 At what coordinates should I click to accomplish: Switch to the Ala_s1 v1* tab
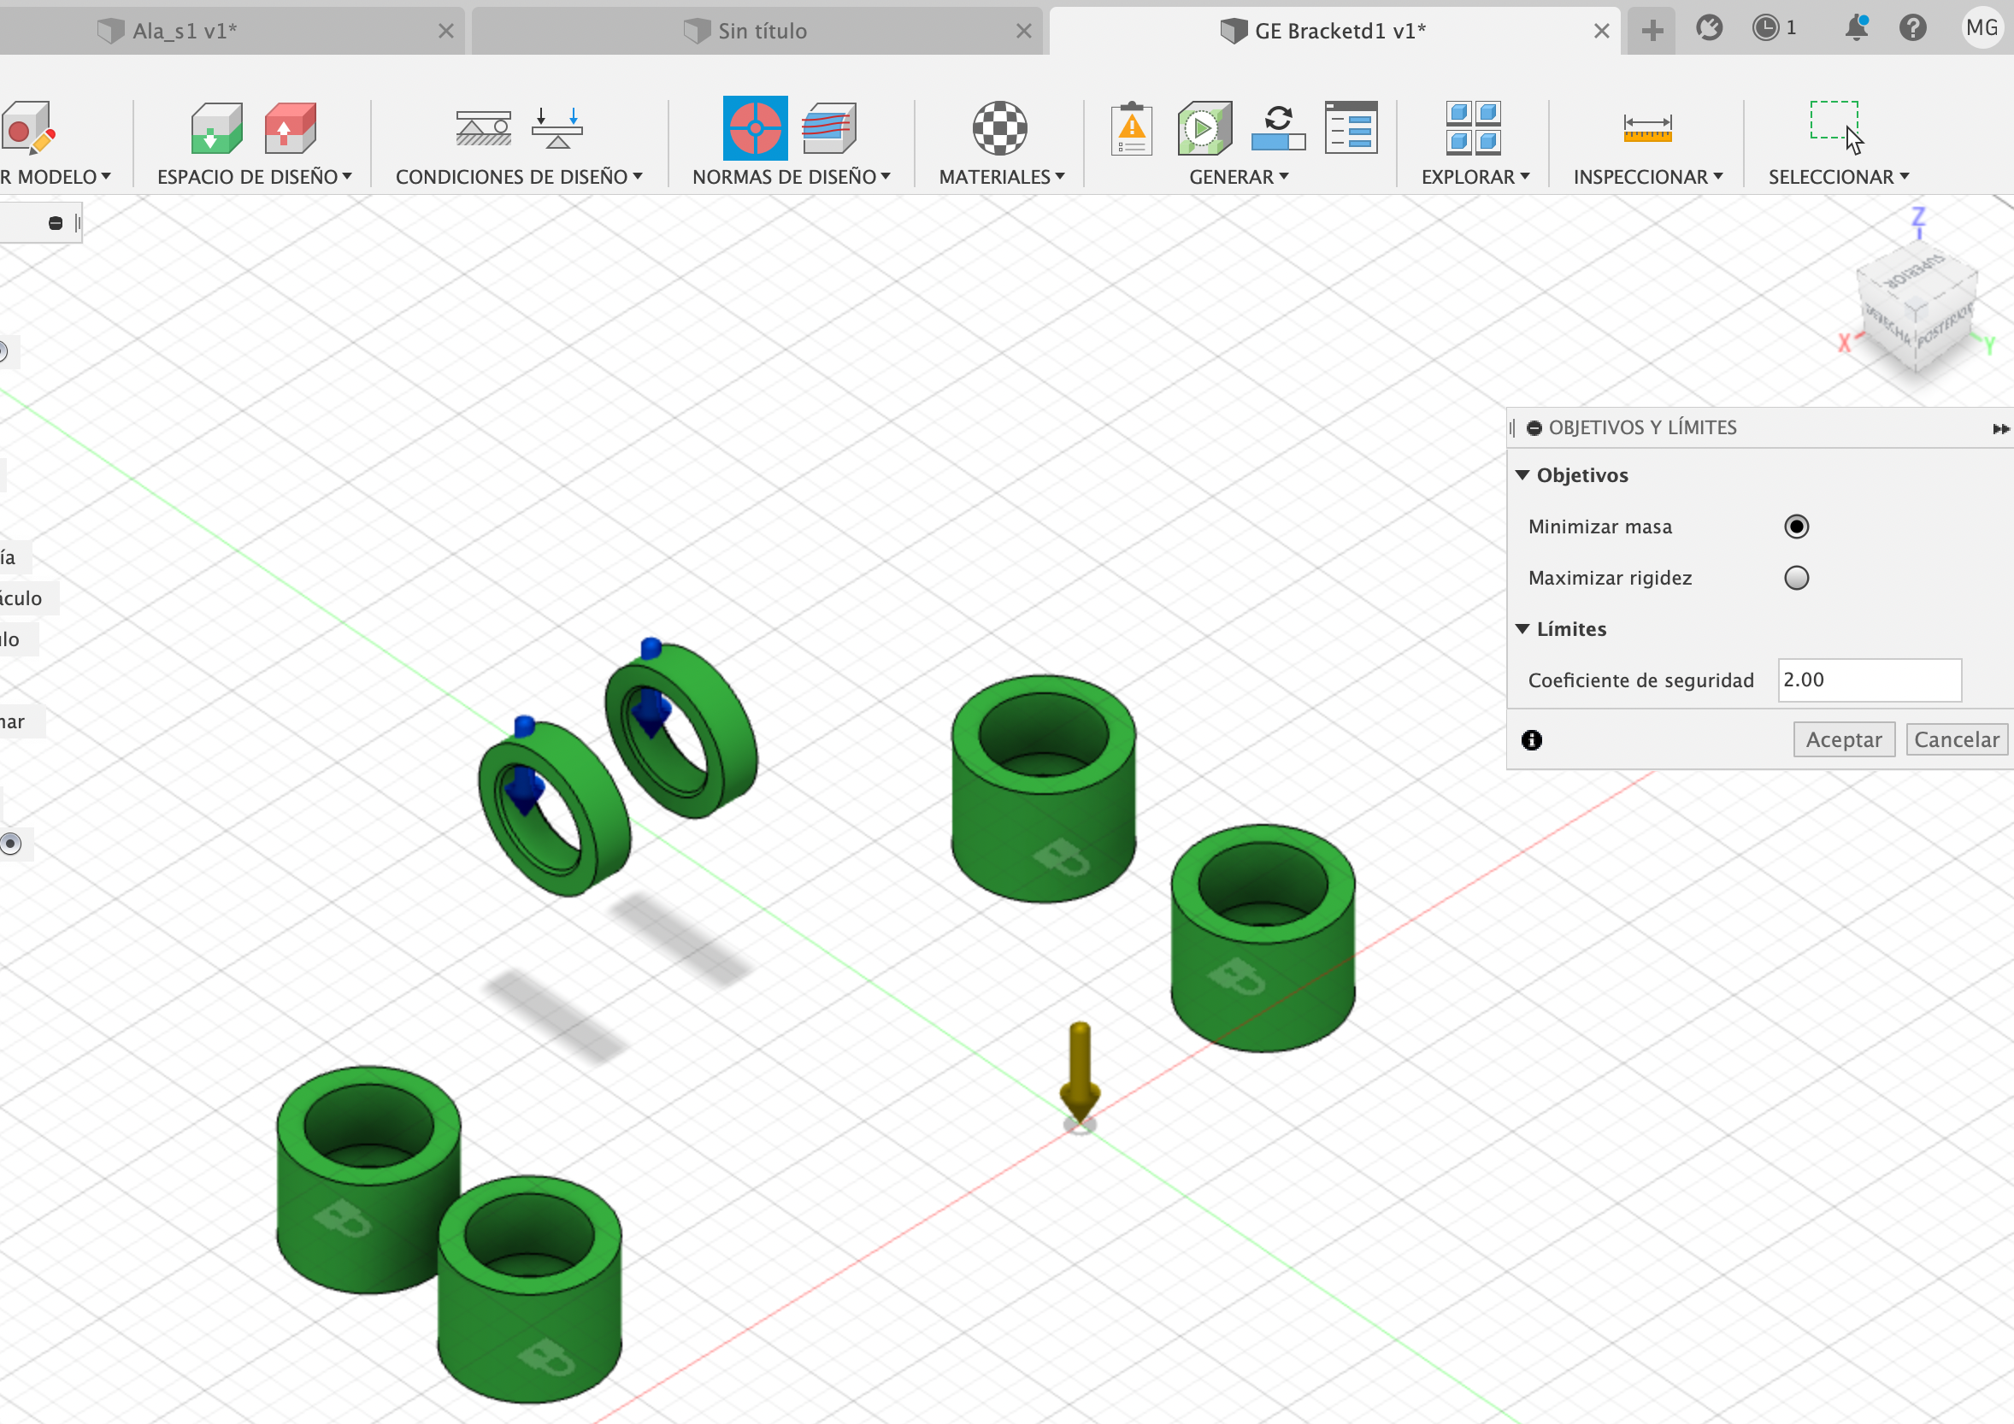184,31
